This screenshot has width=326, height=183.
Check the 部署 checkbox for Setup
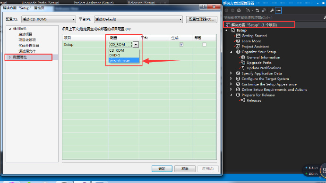pos(205,45)
